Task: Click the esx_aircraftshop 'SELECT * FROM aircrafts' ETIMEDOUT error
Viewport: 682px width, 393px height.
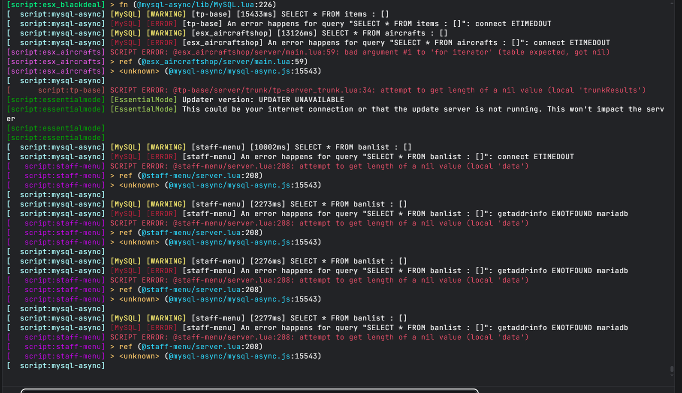Action: tap(308, 42)
